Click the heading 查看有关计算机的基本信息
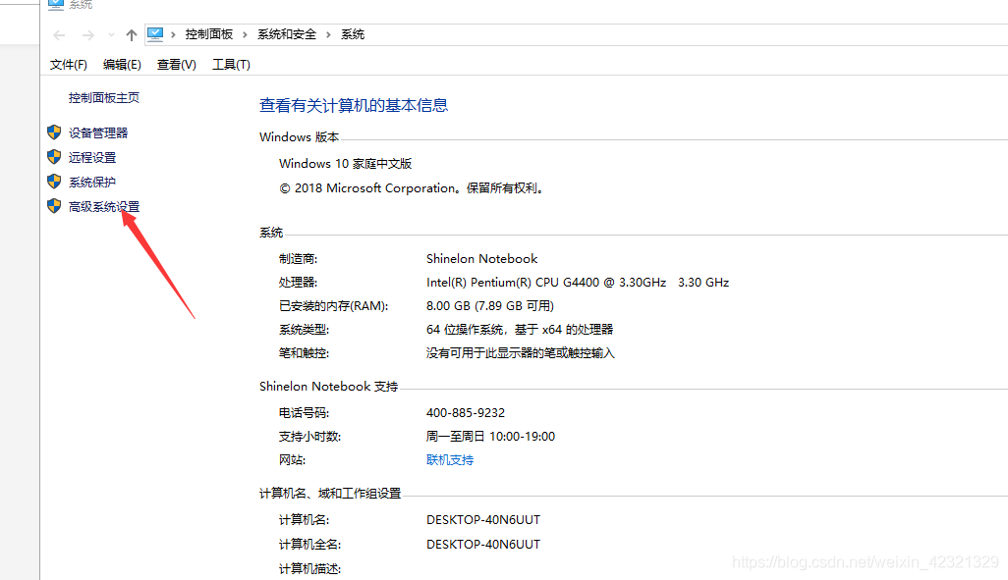 (x=354, y=105)
